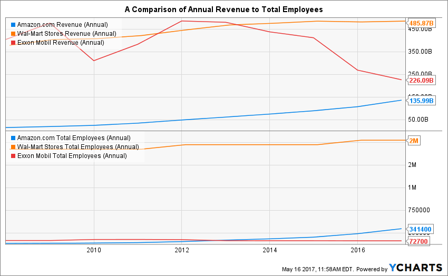Click the red Exxon Mobil Revenue legend swatch
The image size is (448, 276).
(13, 43)
